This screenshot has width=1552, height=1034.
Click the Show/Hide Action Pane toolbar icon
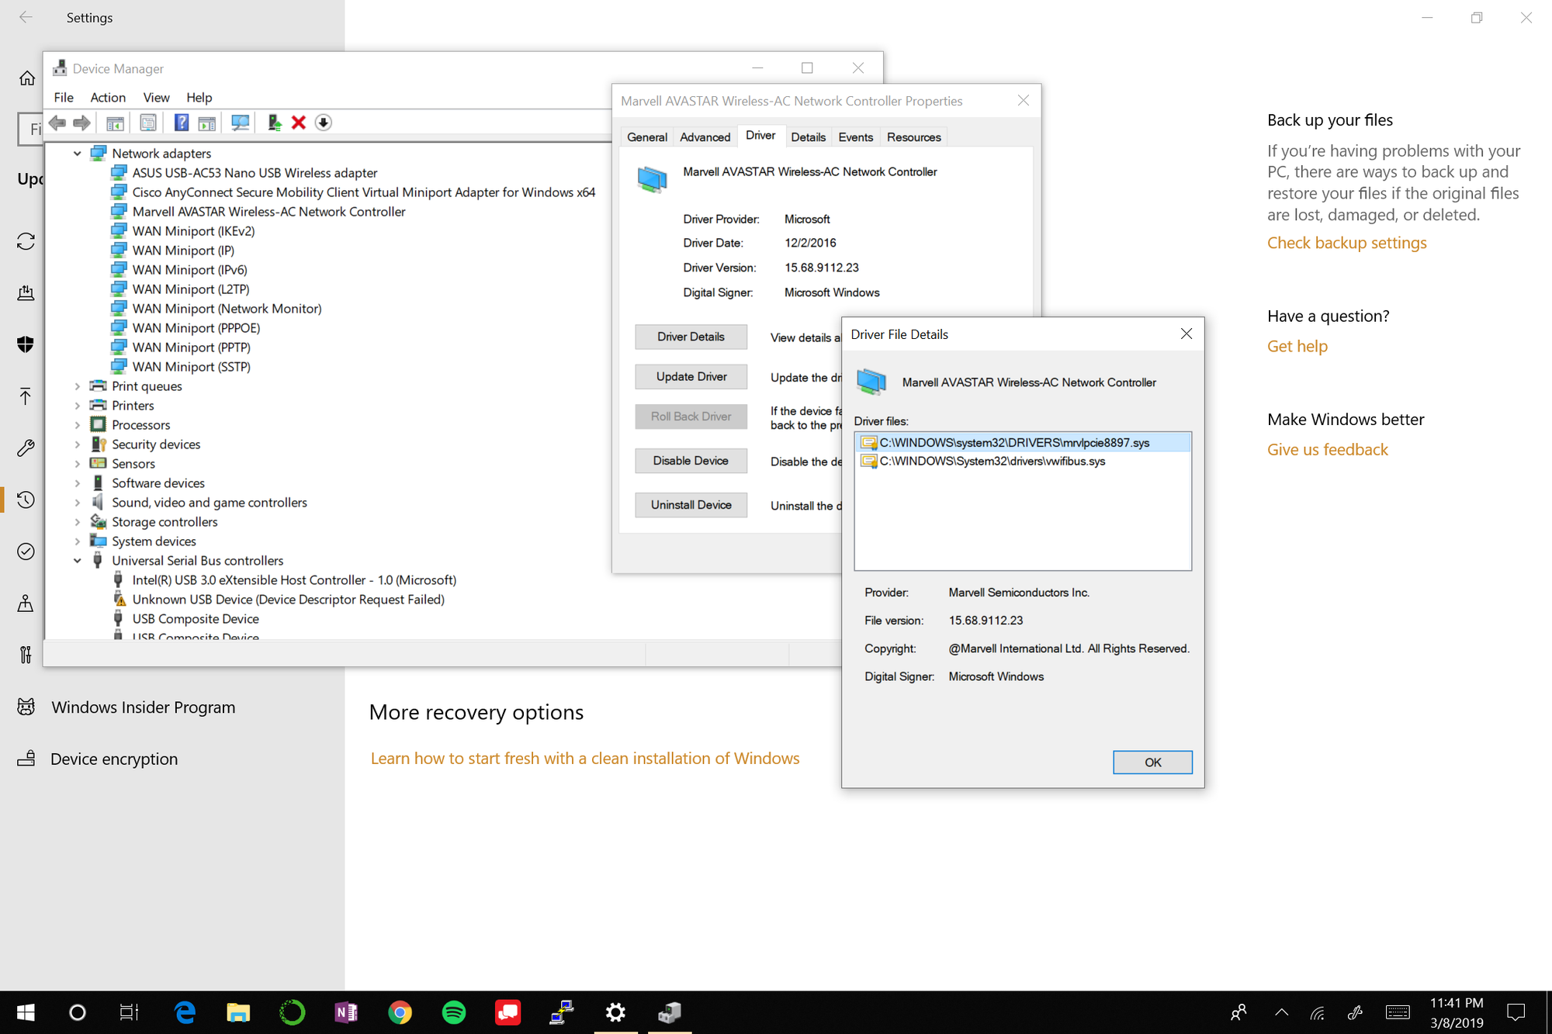[206, 123]
